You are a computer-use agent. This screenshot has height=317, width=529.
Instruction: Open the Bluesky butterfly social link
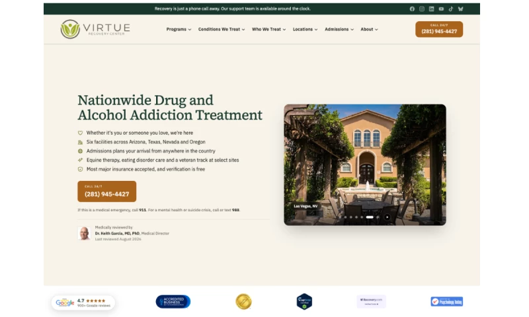click(460, 9)
